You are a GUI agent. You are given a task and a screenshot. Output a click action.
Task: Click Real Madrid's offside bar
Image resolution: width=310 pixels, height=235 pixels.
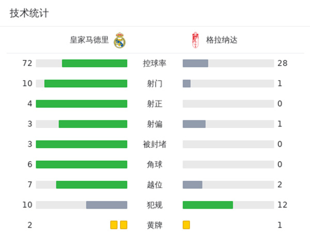91,184
